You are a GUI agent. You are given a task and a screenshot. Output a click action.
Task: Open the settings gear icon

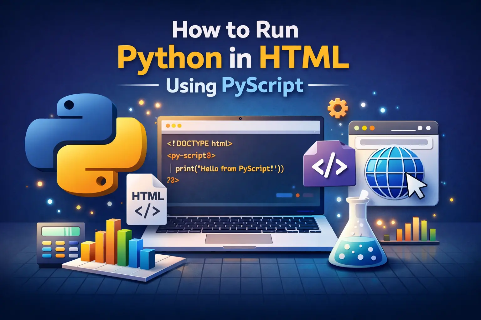pos(337,108)
